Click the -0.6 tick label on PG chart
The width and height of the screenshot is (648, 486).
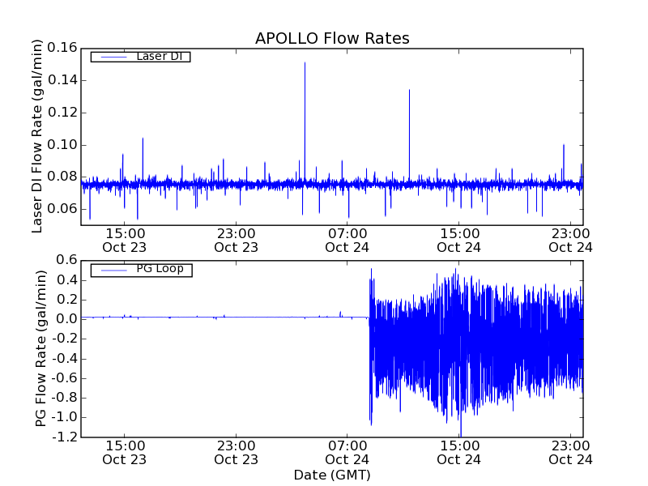(65, 378)
